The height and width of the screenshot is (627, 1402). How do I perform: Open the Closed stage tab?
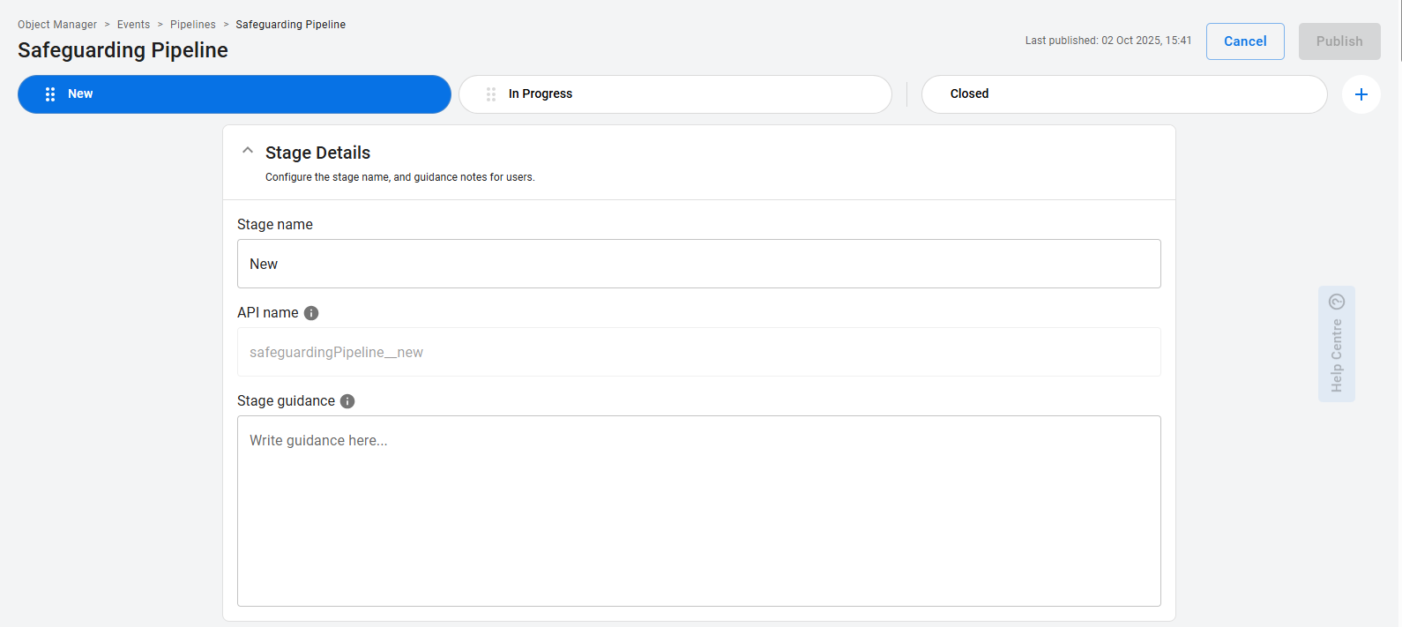[x=1123, y=94]
